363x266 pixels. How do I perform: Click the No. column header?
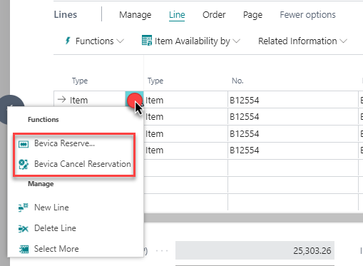click(237, 81)
